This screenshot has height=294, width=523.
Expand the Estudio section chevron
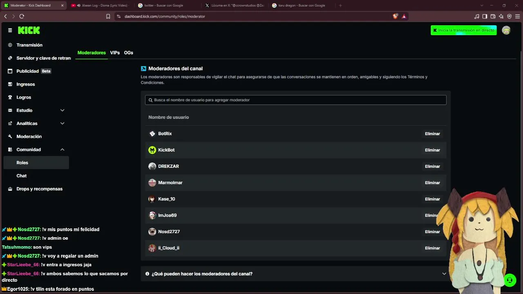62,110
